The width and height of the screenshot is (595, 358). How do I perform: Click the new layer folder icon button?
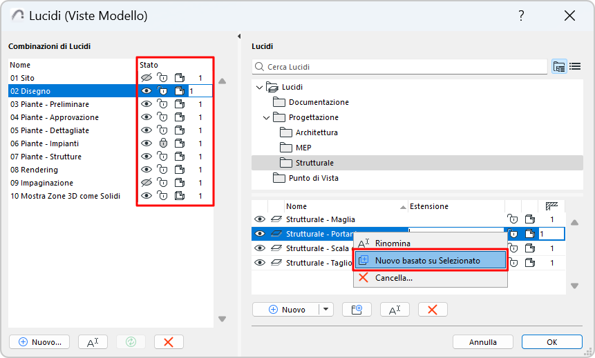[357, 310]
